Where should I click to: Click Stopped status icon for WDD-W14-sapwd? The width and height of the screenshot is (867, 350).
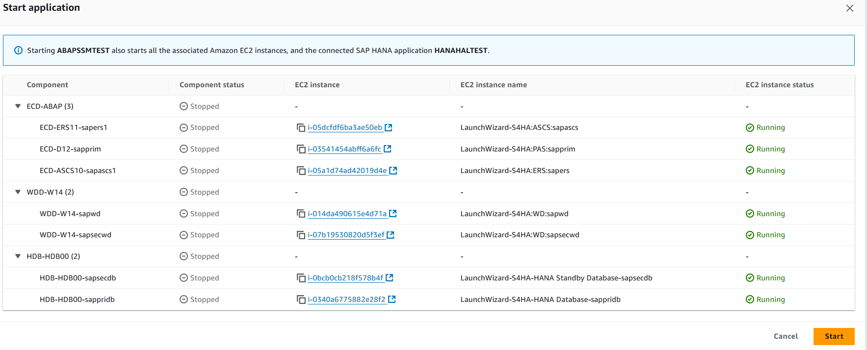tap(184, 214)
